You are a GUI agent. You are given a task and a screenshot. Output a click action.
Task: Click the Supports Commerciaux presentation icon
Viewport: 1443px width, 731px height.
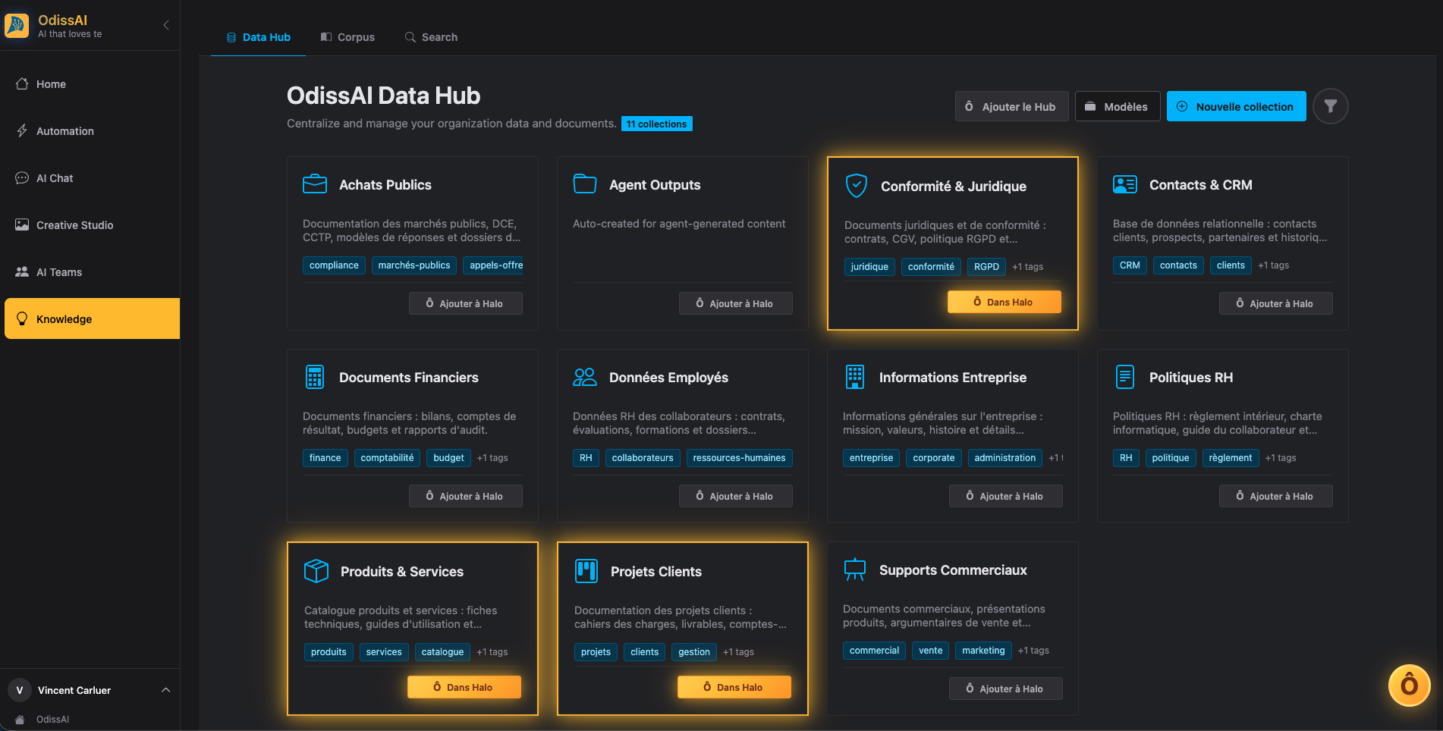click(854, 569)
